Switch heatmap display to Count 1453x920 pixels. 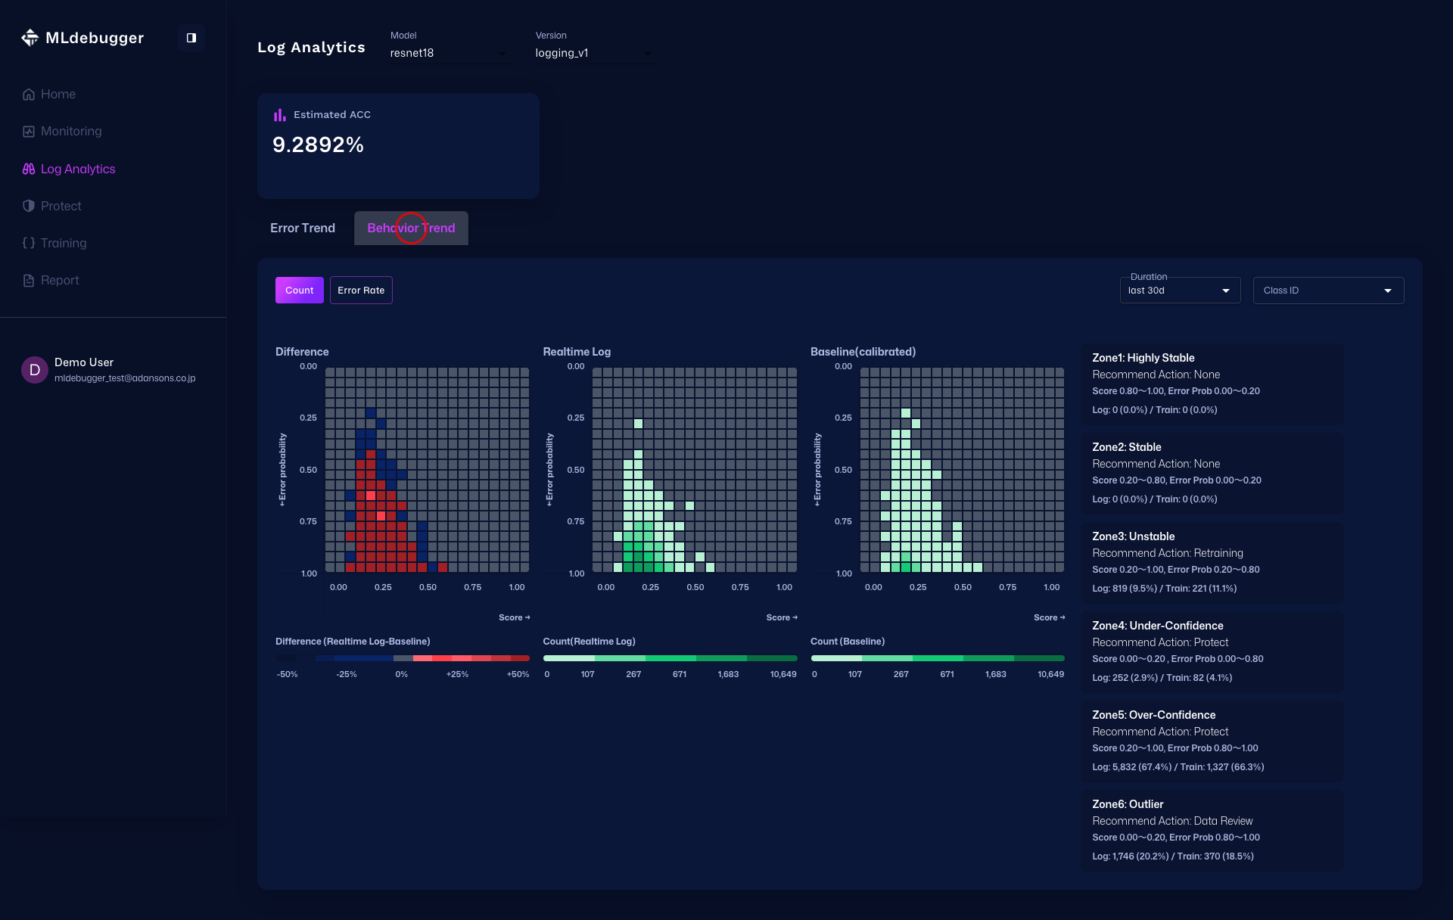pos(299,290)
